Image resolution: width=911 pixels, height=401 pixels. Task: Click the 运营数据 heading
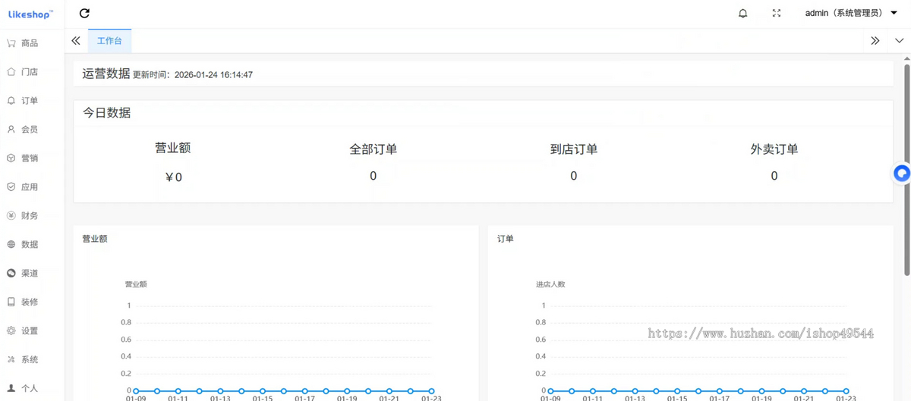click(106, 74)
